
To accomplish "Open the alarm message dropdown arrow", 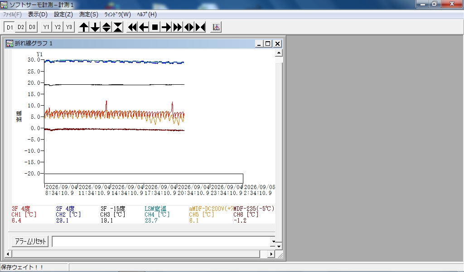I will click(273, 242).
